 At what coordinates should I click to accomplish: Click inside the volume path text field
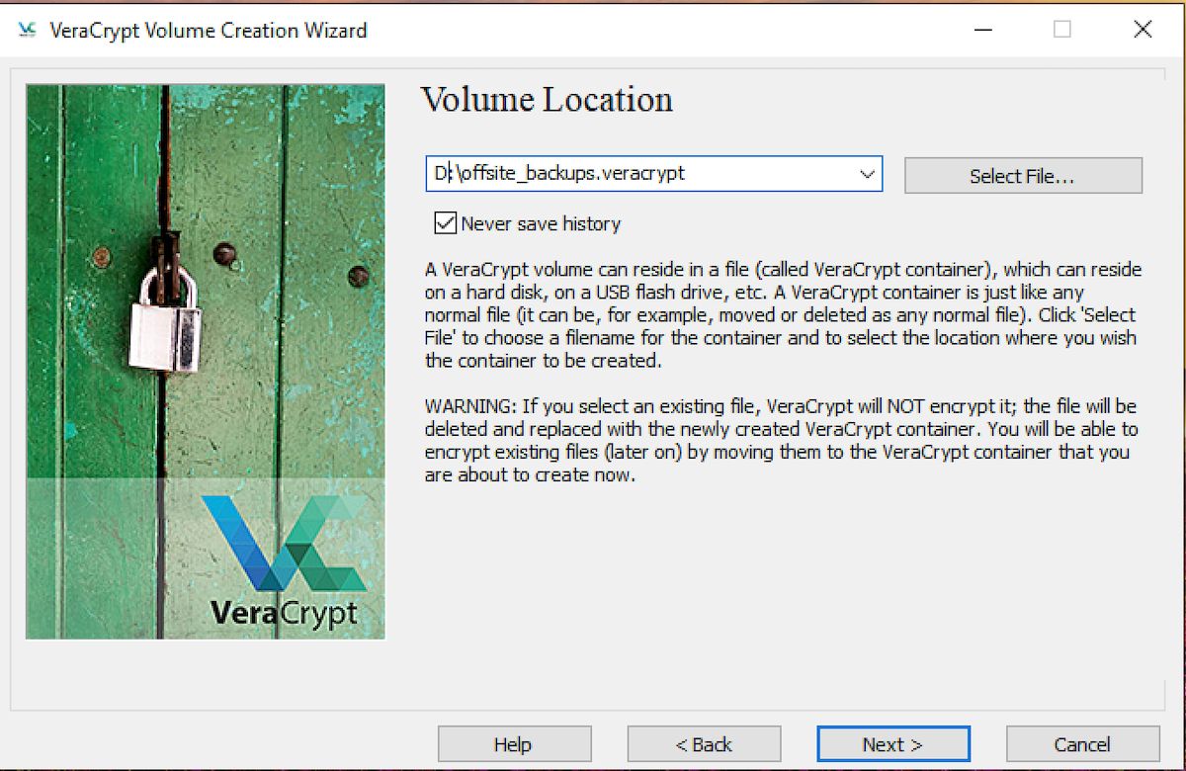633,174
